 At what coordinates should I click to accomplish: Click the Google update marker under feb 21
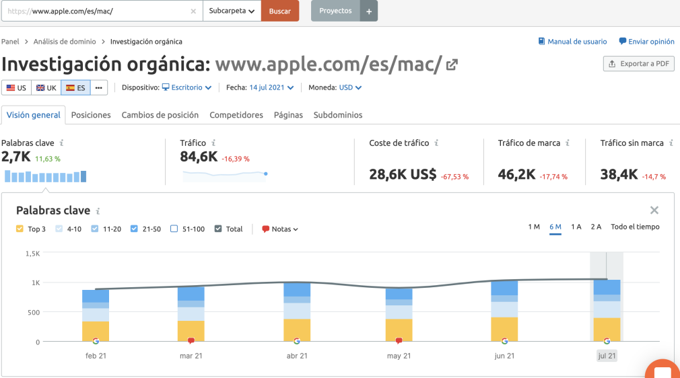pos(96,341)
